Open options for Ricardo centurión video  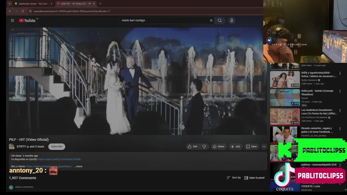click(x=340, y=129)
